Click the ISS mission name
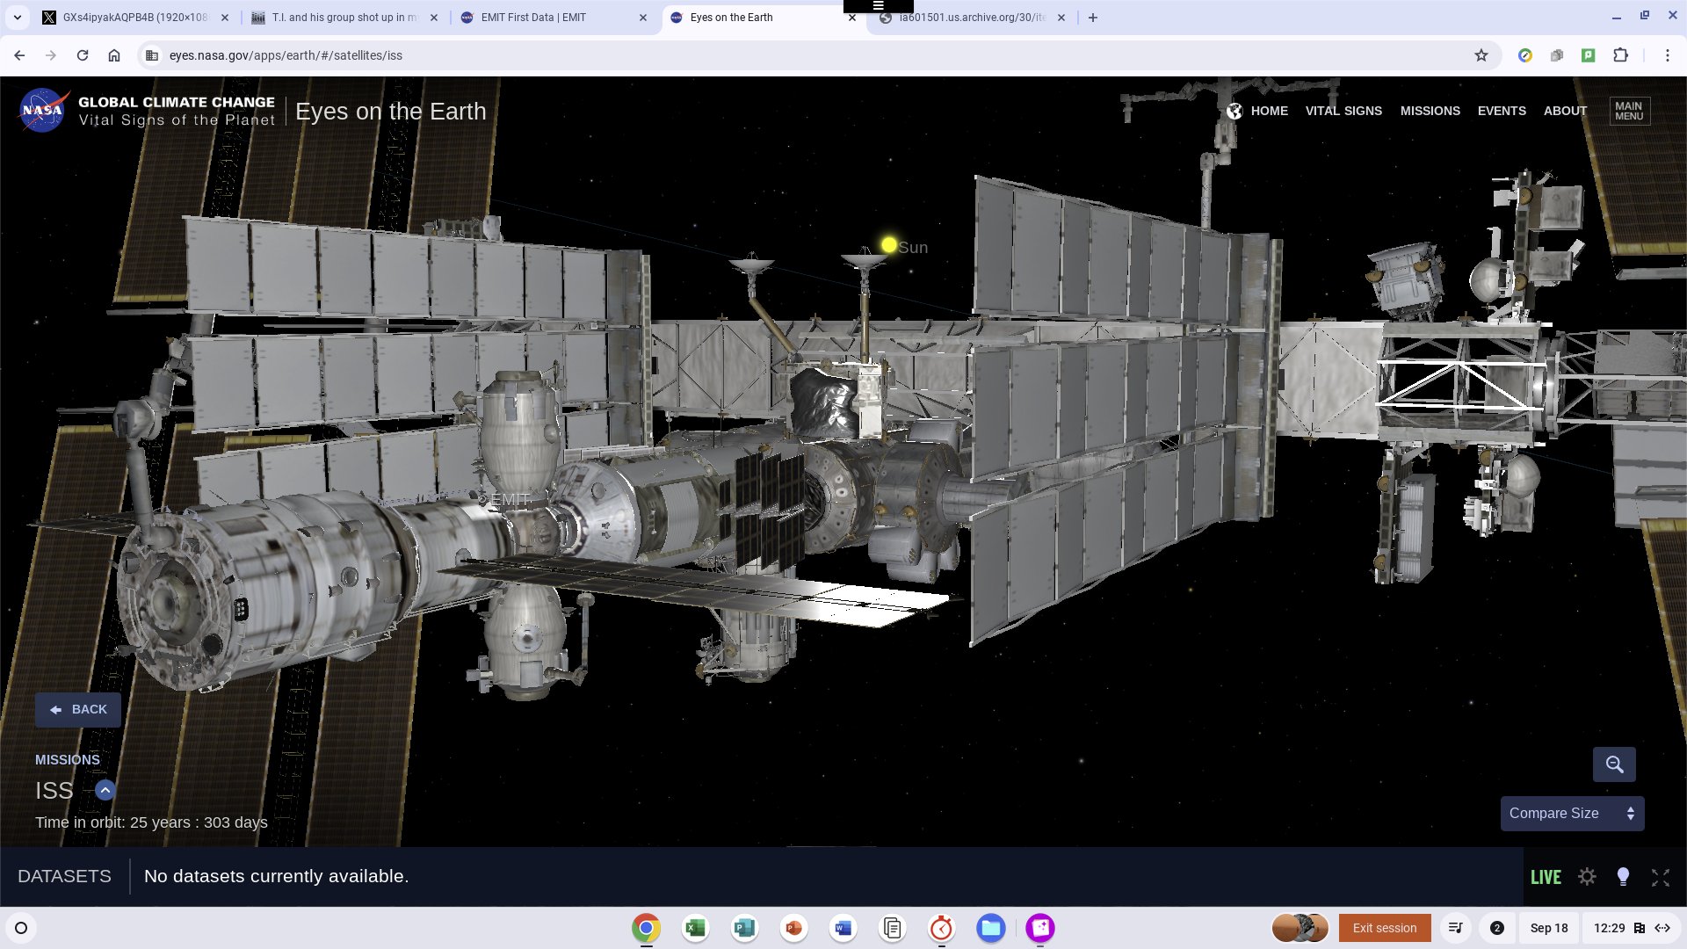 pos(54,791)
